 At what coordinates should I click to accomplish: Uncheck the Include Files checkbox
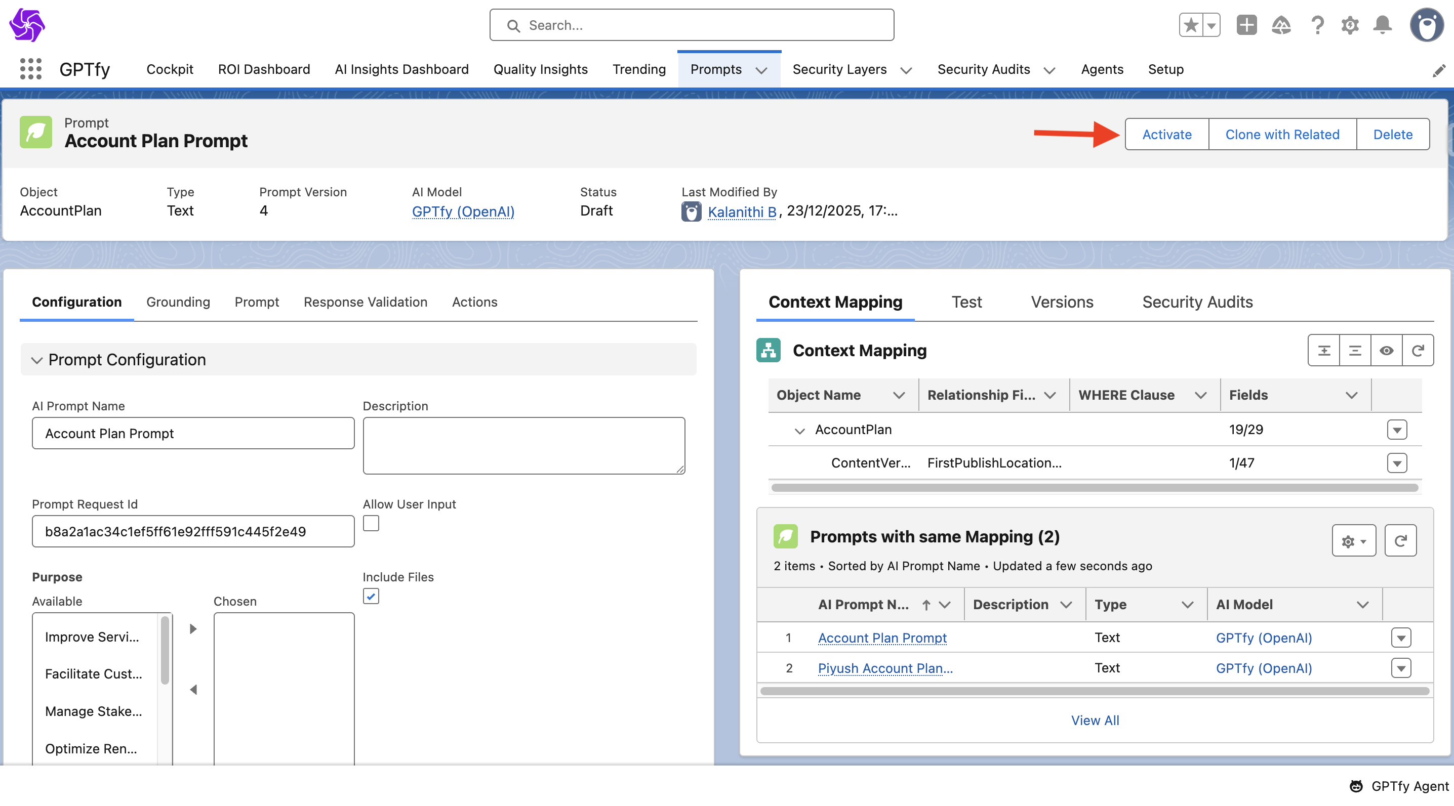tap(371, 596)
